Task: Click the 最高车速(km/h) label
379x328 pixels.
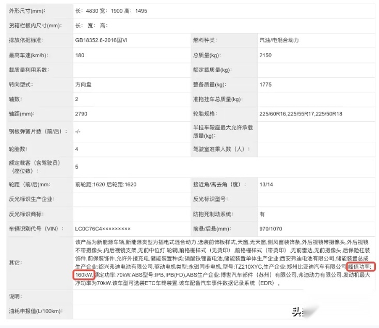Action: 28,55
